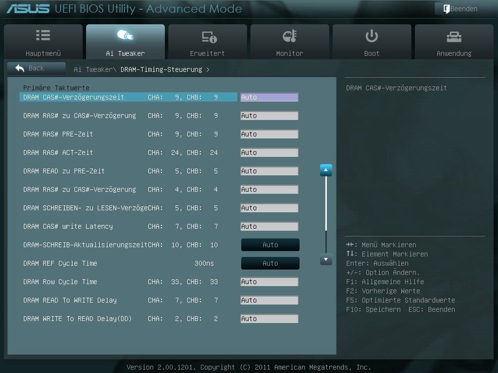Switch to the Ai Tweaker tab label
This screenshot has width=498, height=373.
tap(125, 53)
